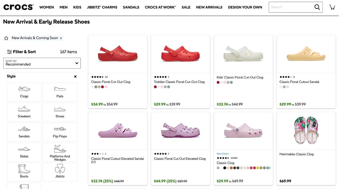Viewport: 339px width, 189px height.
Task: Click the home breadcrumb icon
Action: point(6,38)
